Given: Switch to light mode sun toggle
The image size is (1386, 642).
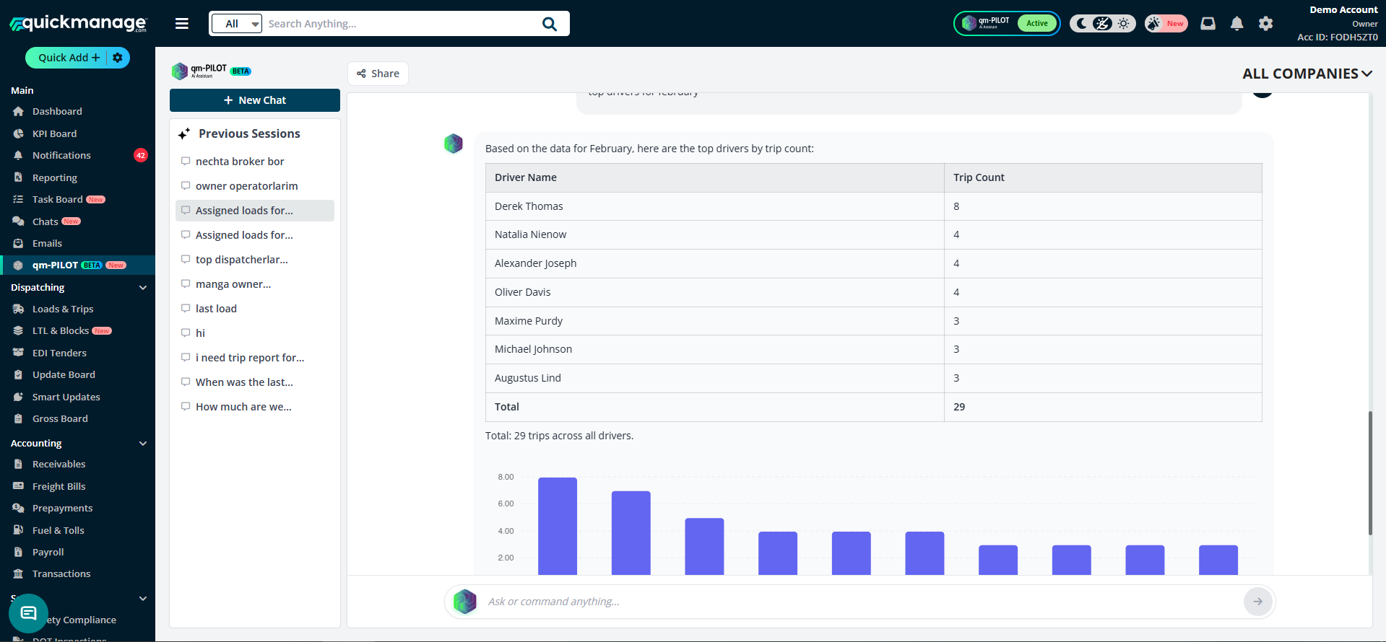Looking at the screenshot, I should 1123,24.
